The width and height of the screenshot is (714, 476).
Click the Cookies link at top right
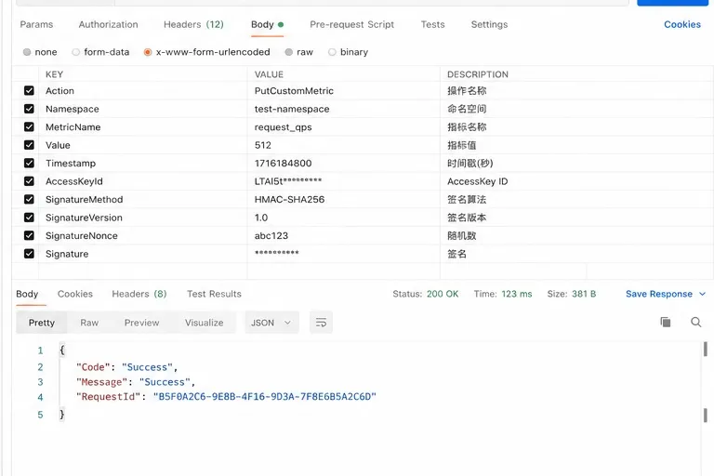682,24
